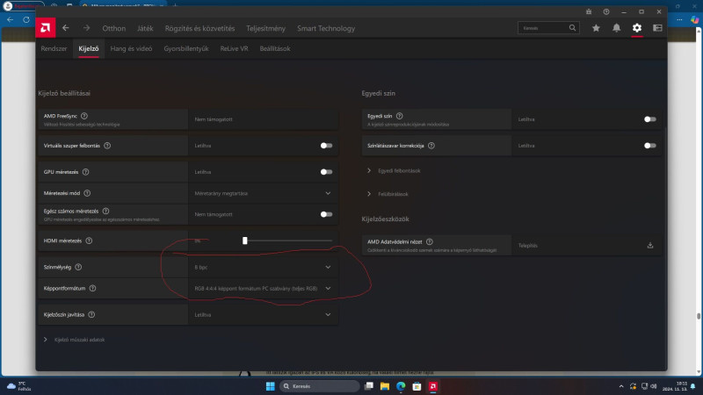Viewport: 703px width, 395px height.
Task: Show Színlátászavar korrekciója help icon
Action: (x=431, y=146)
